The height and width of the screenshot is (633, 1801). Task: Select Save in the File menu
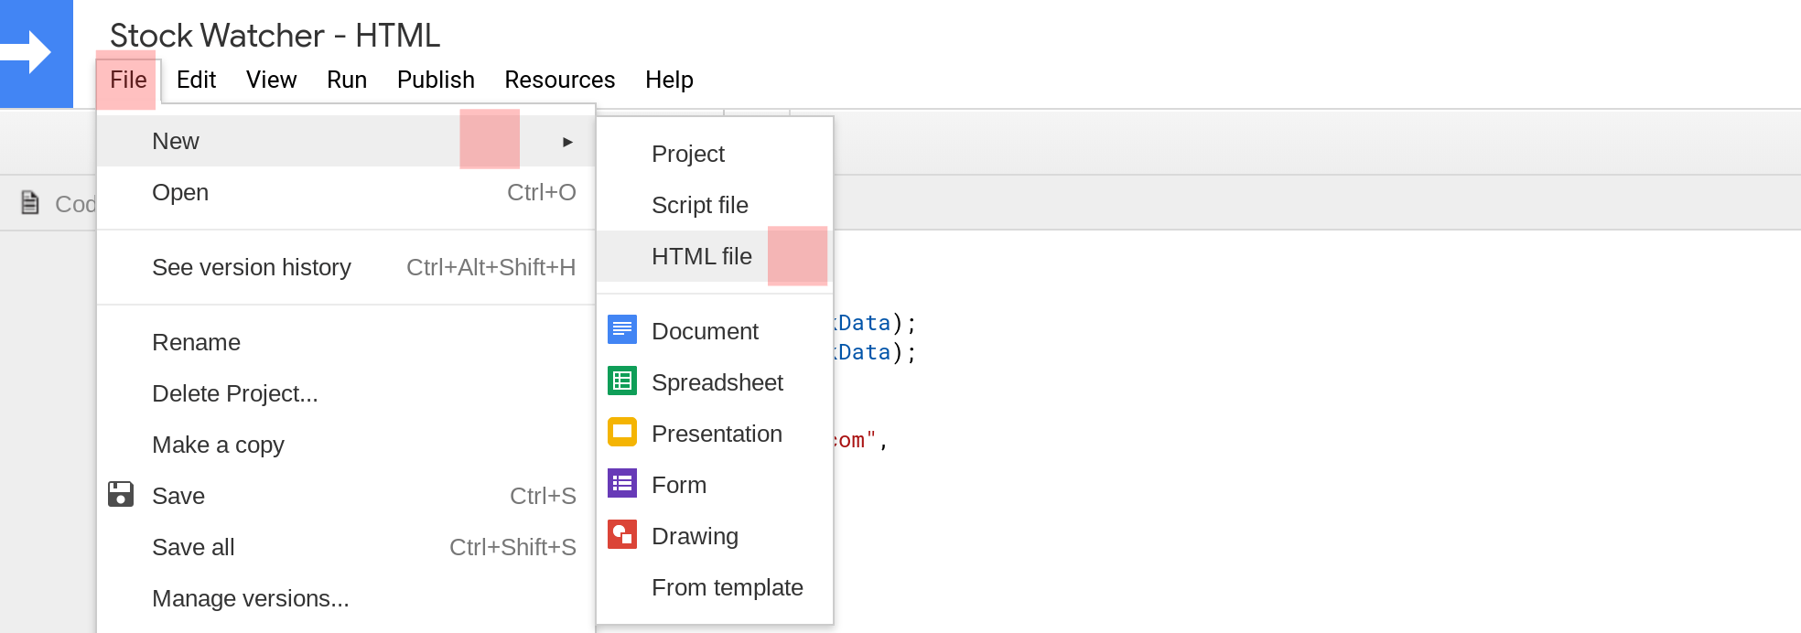click(x=346, y=496)
